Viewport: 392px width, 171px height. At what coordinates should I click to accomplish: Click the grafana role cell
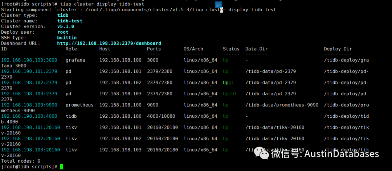point(75,60)
